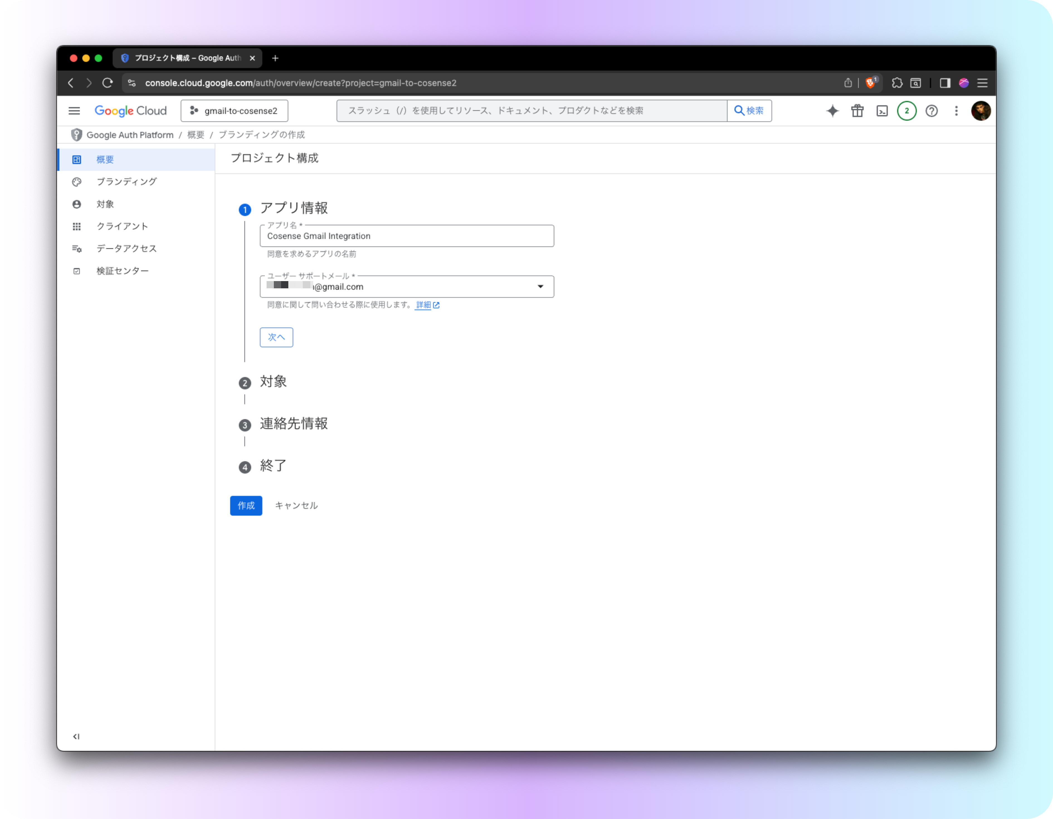Expand step 2 対象 section
The width and height of the screenshot is (1053, 819).
tap(273, 382)
